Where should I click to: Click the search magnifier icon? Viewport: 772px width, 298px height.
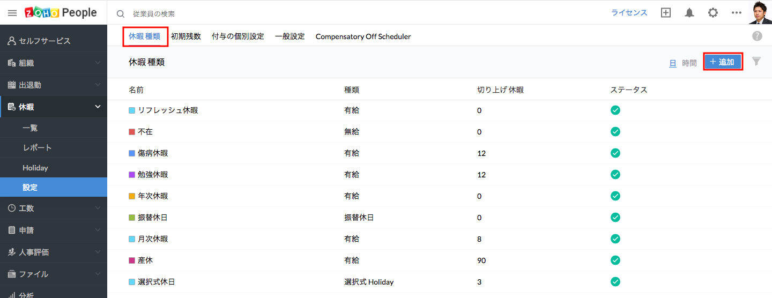click(121, 13)
